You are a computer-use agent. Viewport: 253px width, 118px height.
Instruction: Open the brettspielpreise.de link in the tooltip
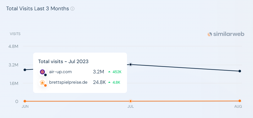click(68, 82)
